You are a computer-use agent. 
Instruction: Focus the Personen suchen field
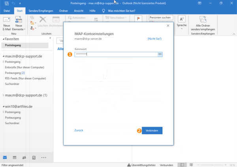pos(161,17)
